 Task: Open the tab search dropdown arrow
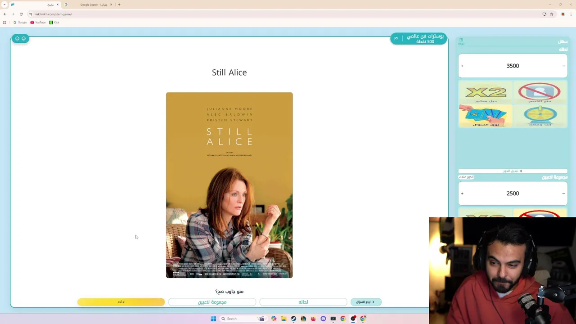(4, 4)
